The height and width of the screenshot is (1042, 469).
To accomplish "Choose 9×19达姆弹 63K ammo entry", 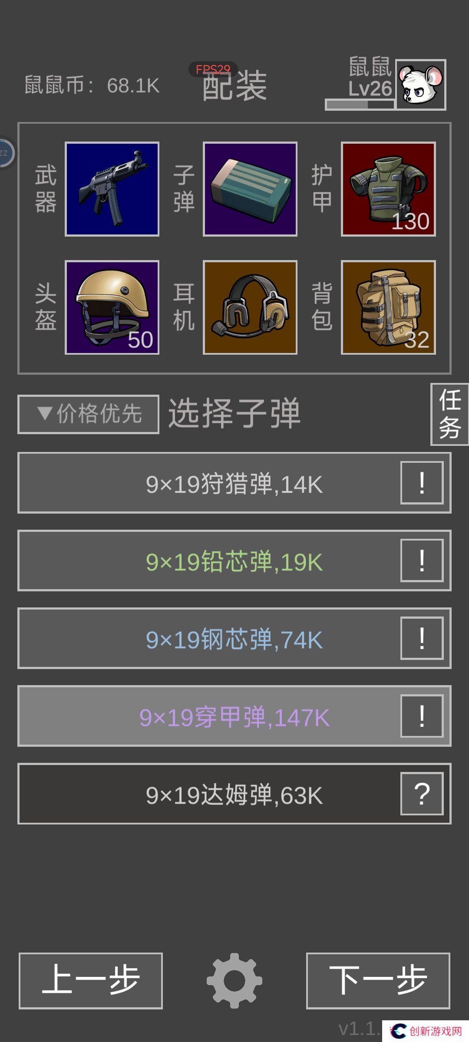I will (234, 794).
